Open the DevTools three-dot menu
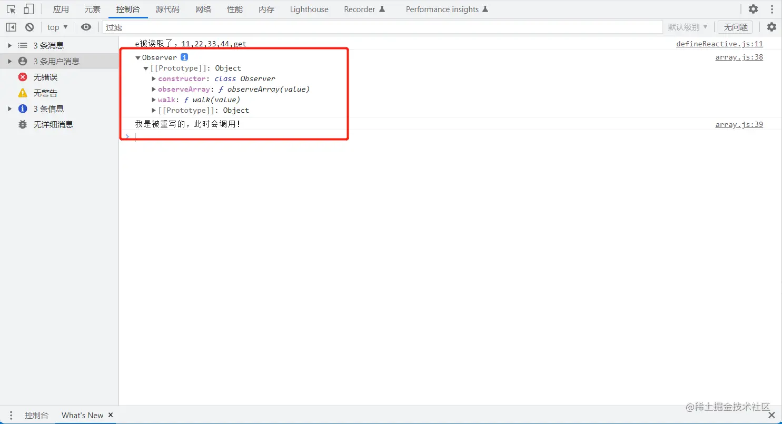Image resolution: width=782 pixels, height=424 pixels. click(772, 9)
